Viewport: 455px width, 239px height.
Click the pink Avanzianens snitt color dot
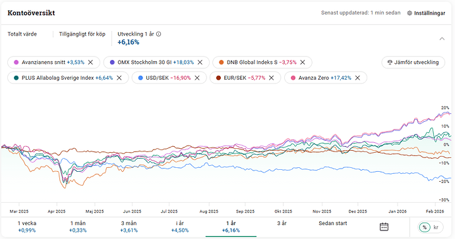[x=16, y=63]
